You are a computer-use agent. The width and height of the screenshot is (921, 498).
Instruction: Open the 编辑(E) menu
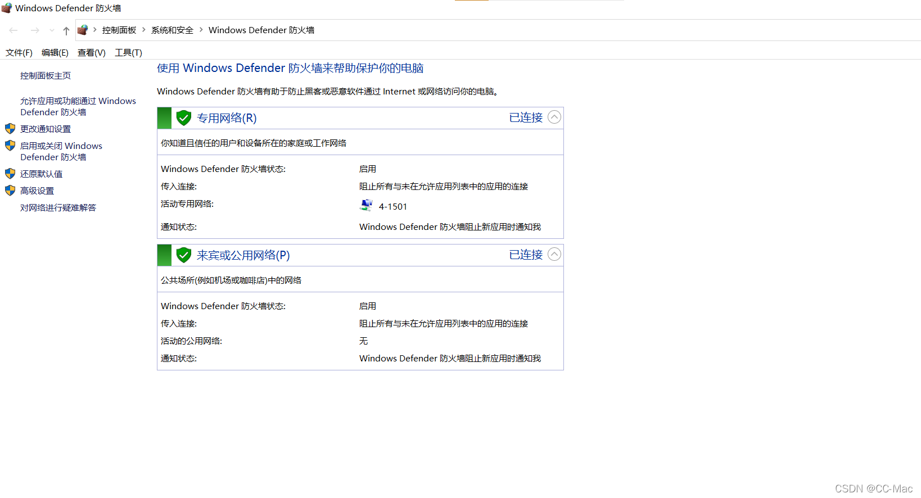click(x=55, y=52)
